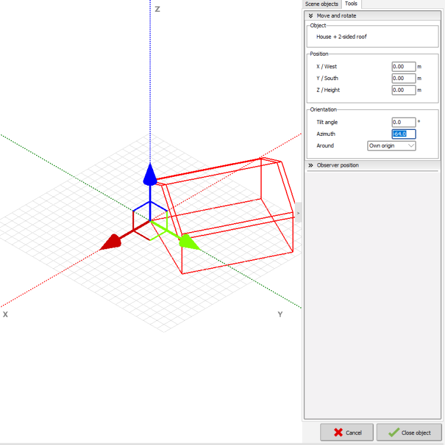Click the Y axis label in viewport

pos(280,314)
